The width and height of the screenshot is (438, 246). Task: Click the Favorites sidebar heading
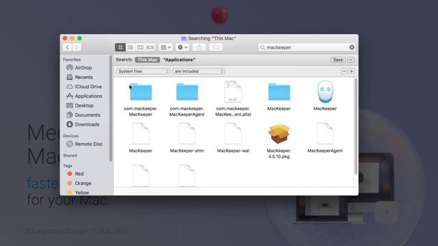click(72, 59)
